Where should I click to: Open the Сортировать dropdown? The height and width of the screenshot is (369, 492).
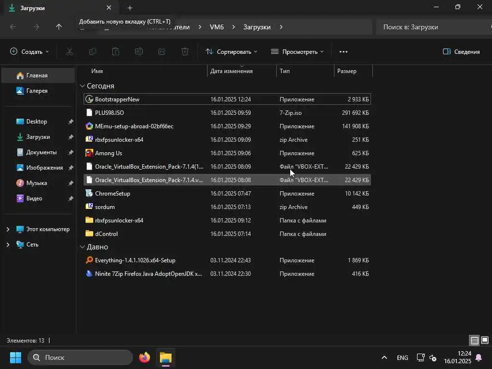click(231, 51)
